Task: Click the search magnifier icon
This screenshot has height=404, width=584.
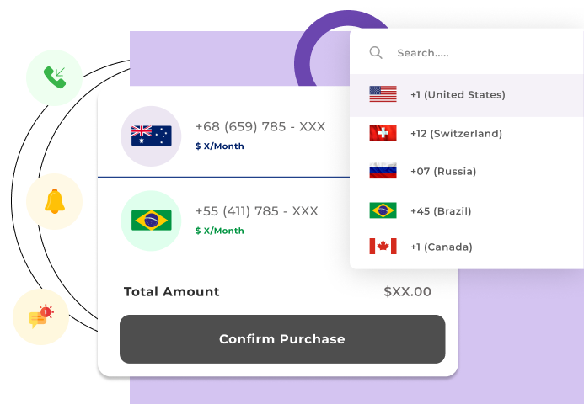Action: coord(376,53)
